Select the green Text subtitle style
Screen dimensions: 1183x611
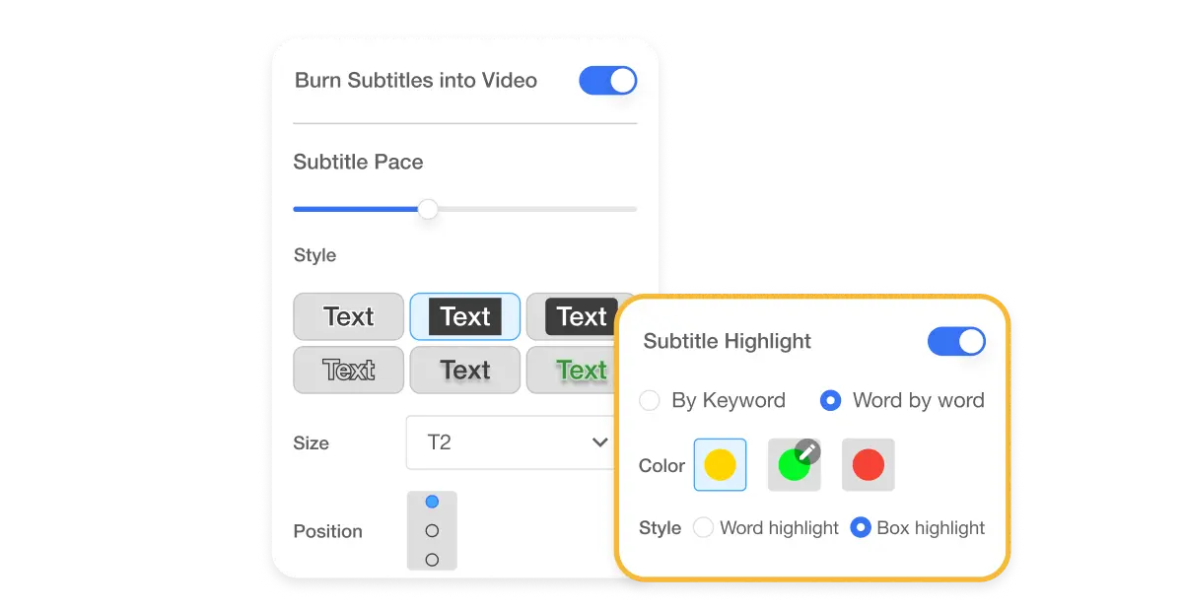(x=580, y=370)
